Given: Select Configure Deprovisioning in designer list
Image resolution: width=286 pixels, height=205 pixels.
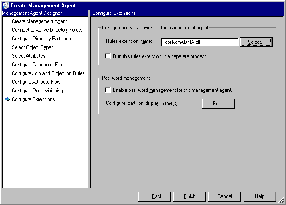Looking at the screenshot, I should coord(37,91).
